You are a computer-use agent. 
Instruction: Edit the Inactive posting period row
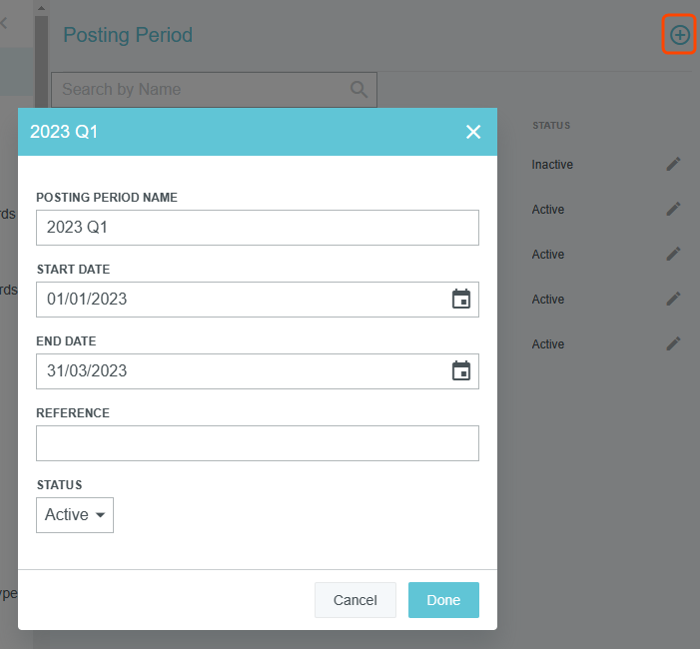tap(674, 164)
